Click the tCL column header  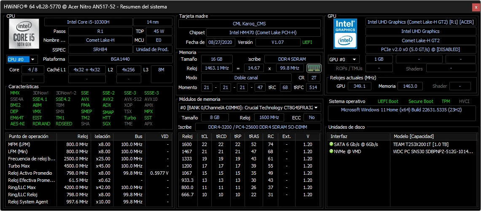click(204, 136)
